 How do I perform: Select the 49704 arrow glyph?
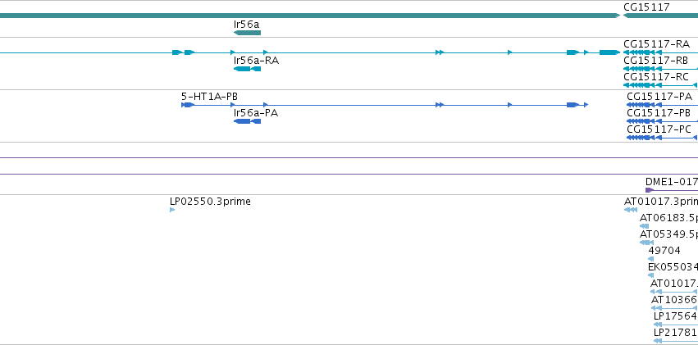pos(650,259)
